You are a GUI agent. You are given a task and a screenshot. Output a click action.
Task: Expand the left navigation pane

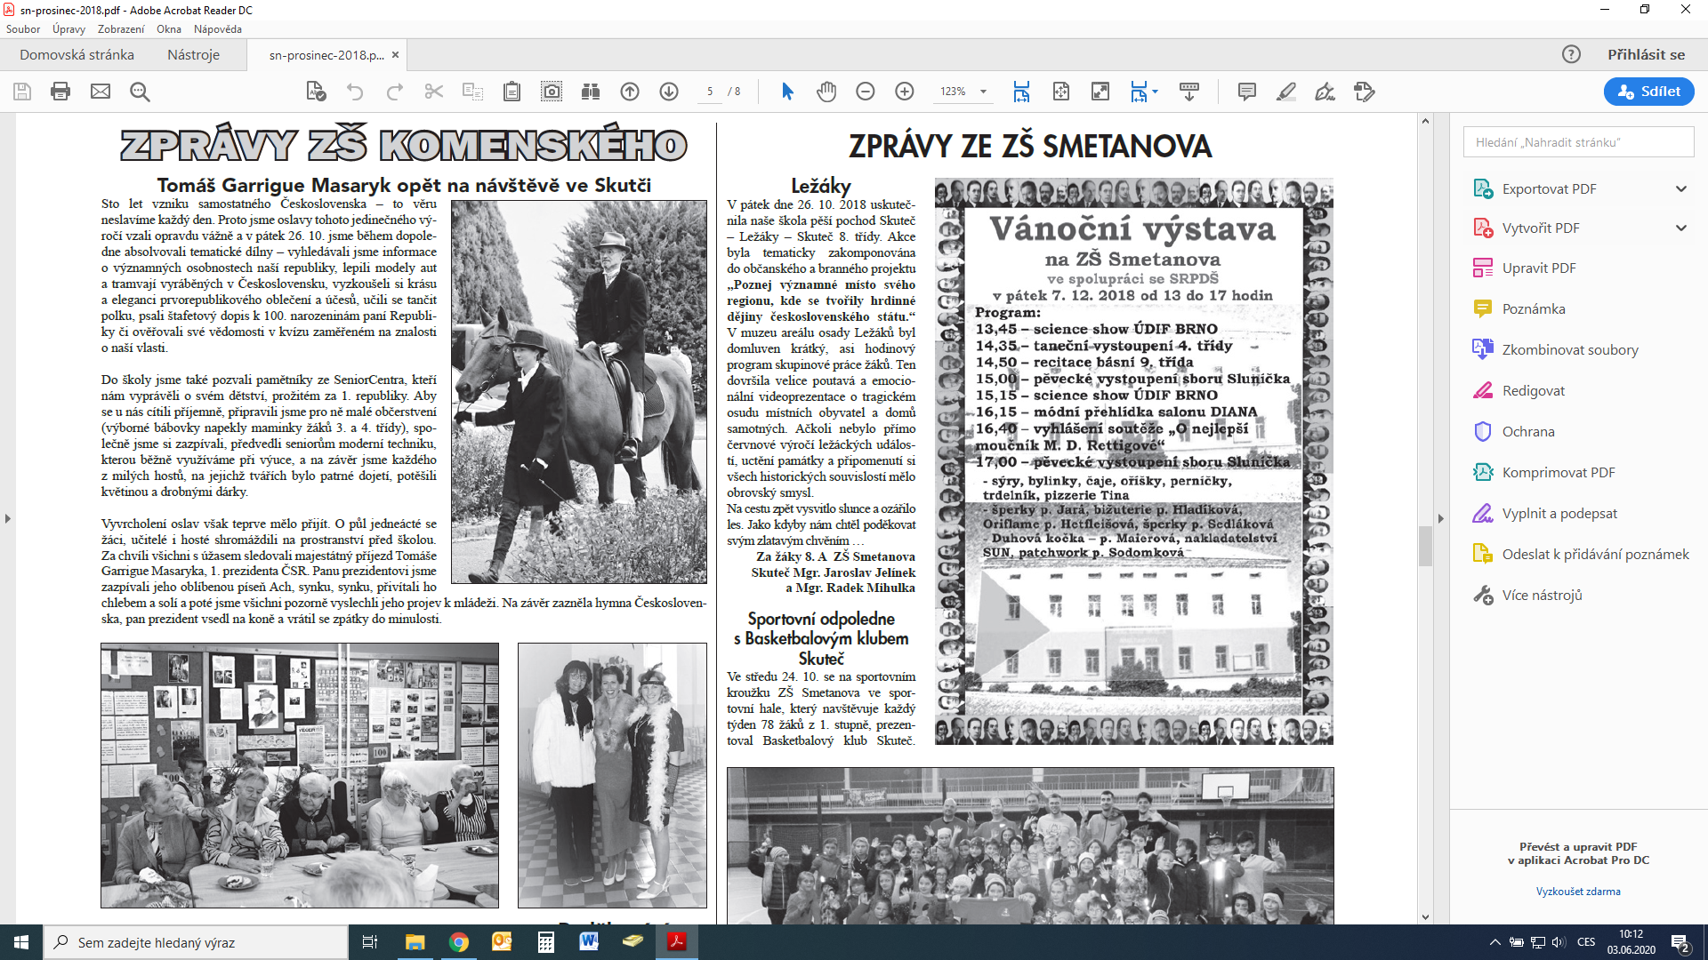point(7,518)
